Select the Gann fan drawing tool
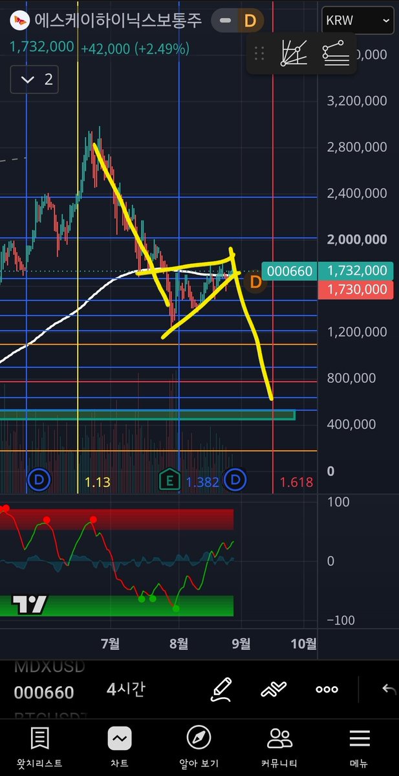Viewport: 399px width, 776px height. 294,53
